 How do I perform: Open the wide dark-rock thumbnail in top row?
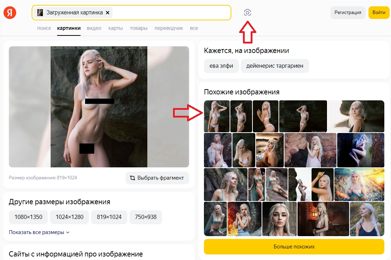click(x=303, y=116)
